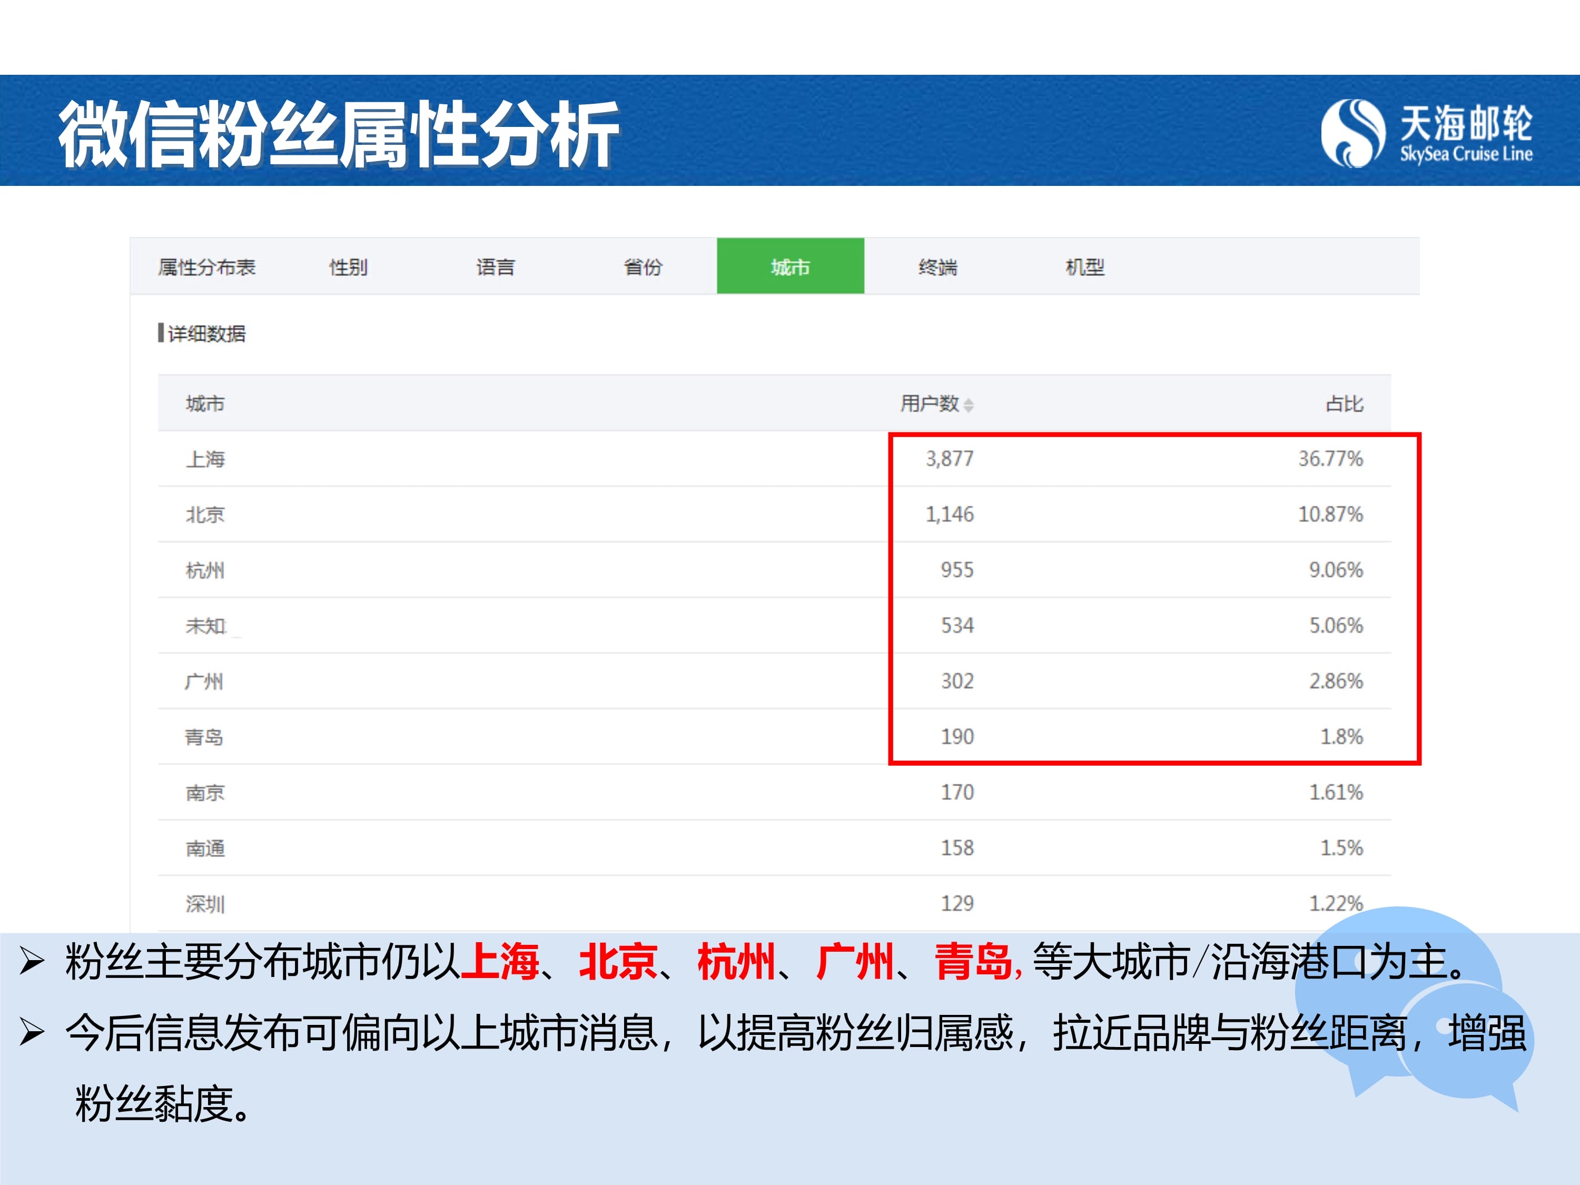
Task: Click the percentage 5.06%
Action: coord(1336,626)
